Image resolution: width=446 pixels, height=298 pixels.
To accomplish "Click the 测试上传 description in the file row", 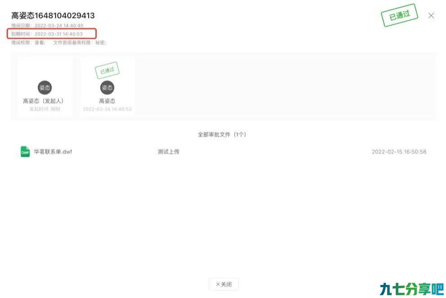I will tap(168, 152).
